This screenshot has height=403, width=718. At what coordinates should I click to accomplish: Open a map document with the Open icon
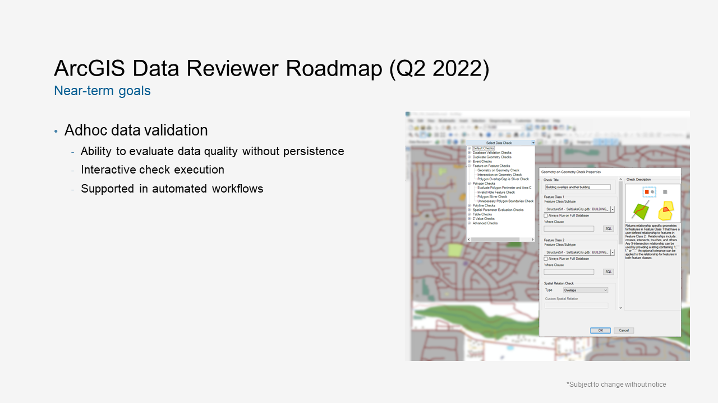(417, 127)
